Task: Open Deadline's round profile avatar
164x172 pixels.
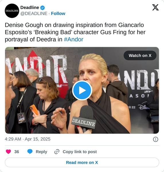Action: coord(12,11)
